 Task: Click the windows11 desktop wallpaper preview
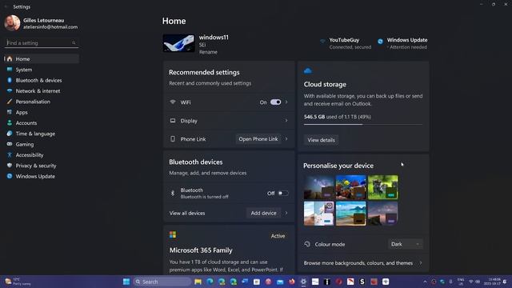click(x=178, y=43)
